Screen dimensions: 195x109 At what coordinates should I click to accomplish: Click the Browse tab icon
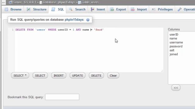tap(6, 9)
